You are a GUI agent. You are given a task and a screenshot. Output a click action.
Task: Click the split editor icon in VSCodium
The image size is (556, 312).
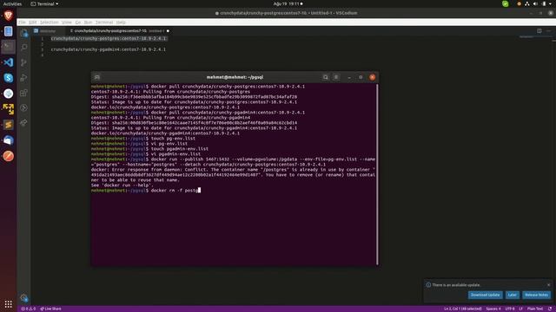(x=539, y=31)
